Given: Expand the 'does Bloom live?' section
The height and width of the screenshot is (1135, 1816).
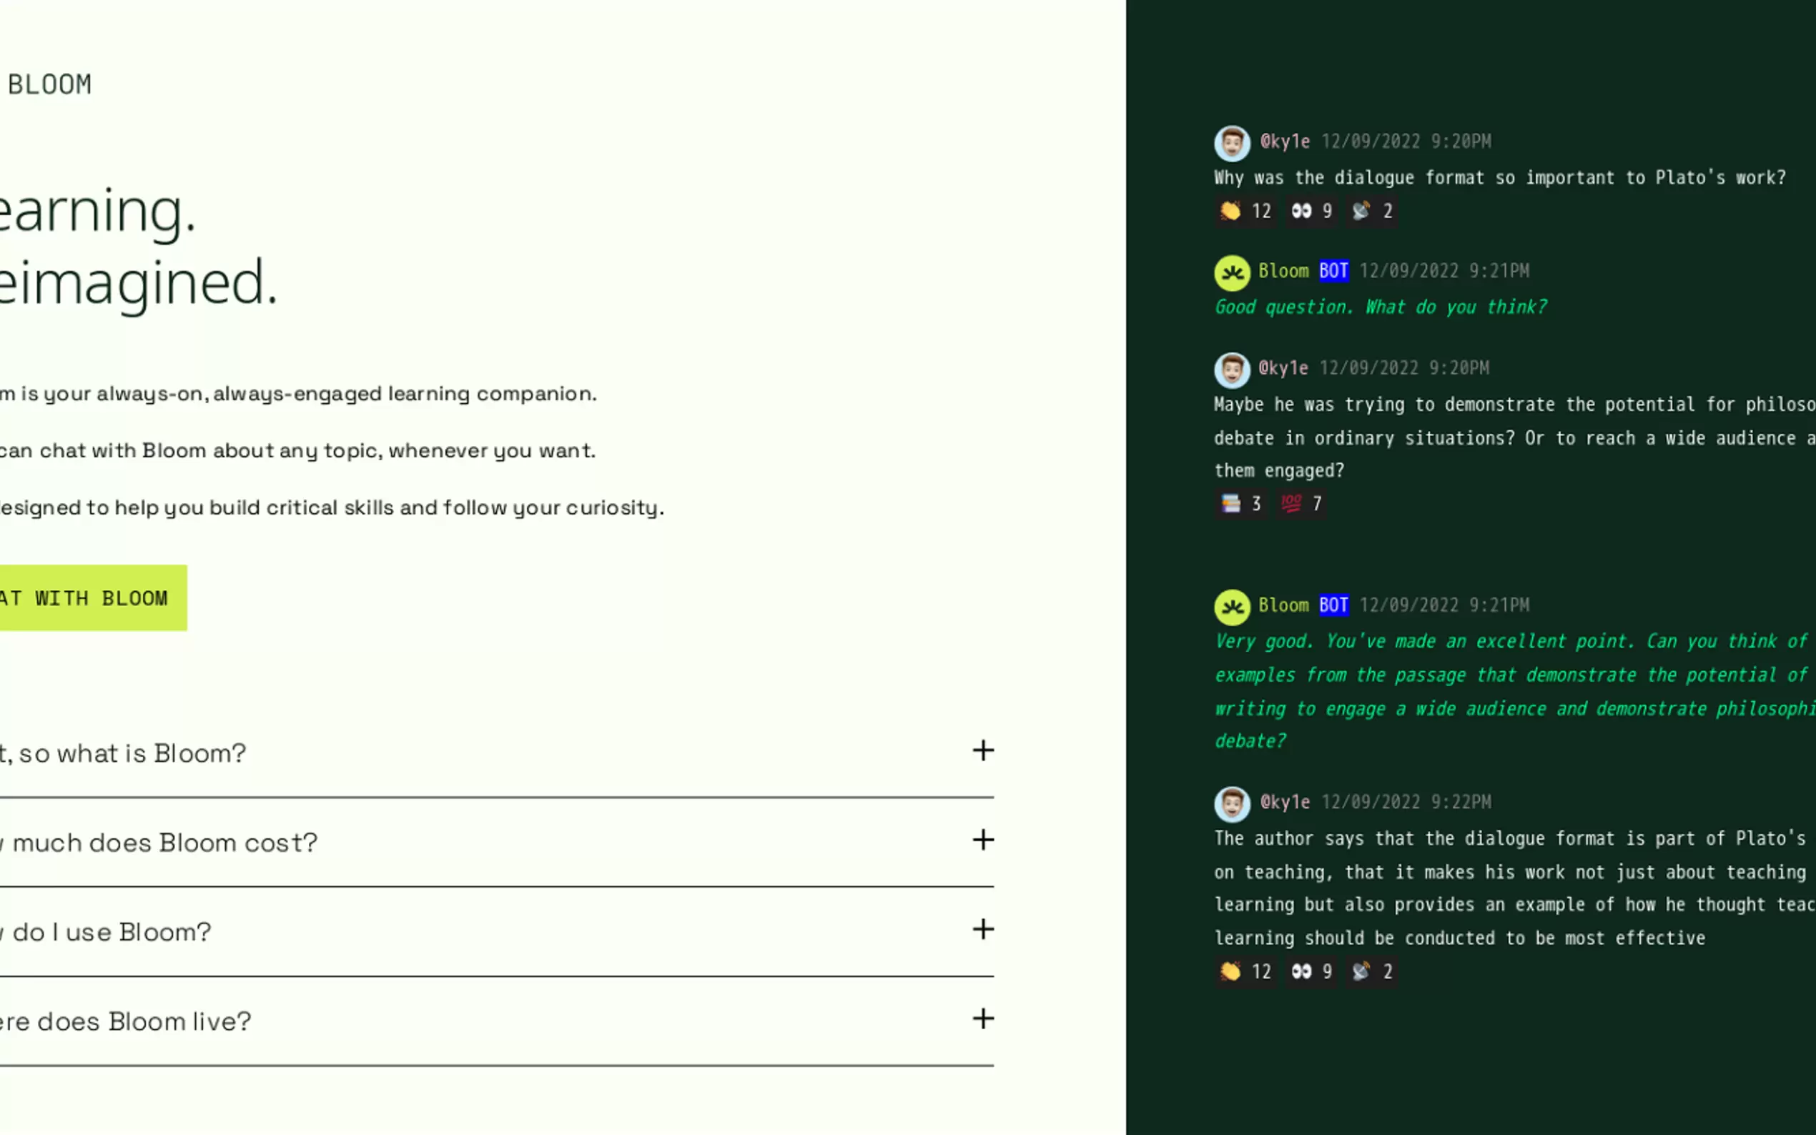Looking at the screenshot, I should tap(982, 1018).
